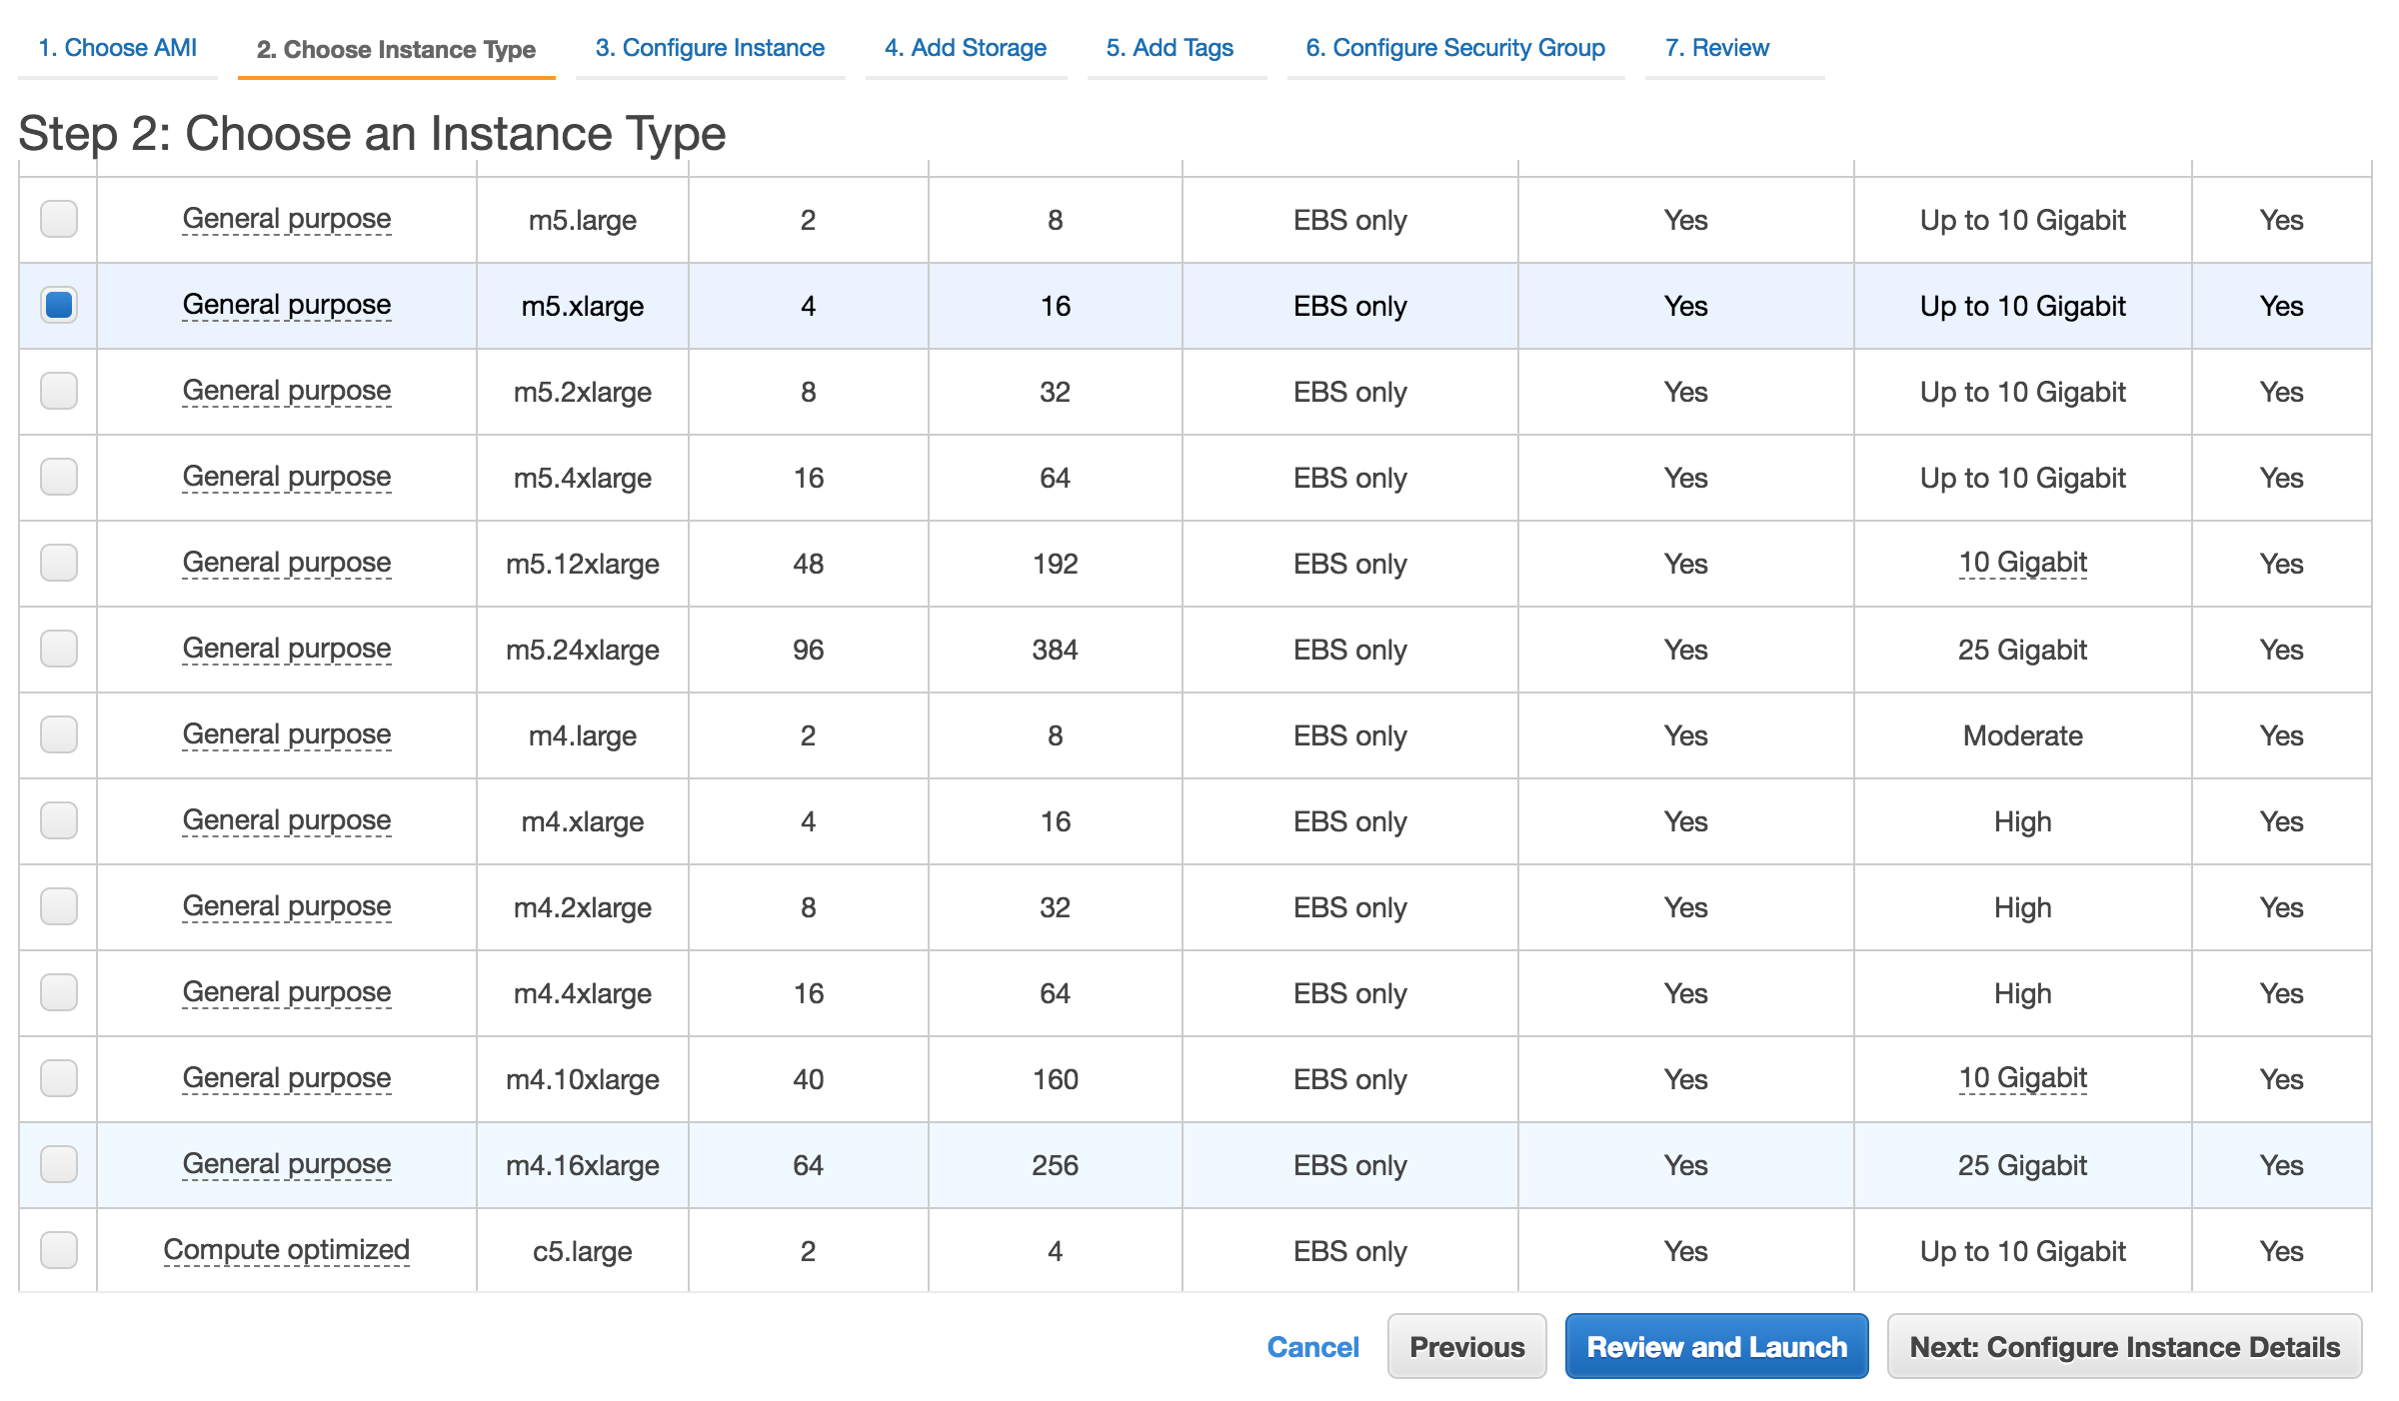
Task: Click General purpose link in m4.large row
Action: click(x=287, y=734)
